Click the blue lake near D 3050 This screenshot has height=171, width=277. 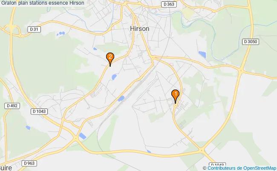click(202, 54)
